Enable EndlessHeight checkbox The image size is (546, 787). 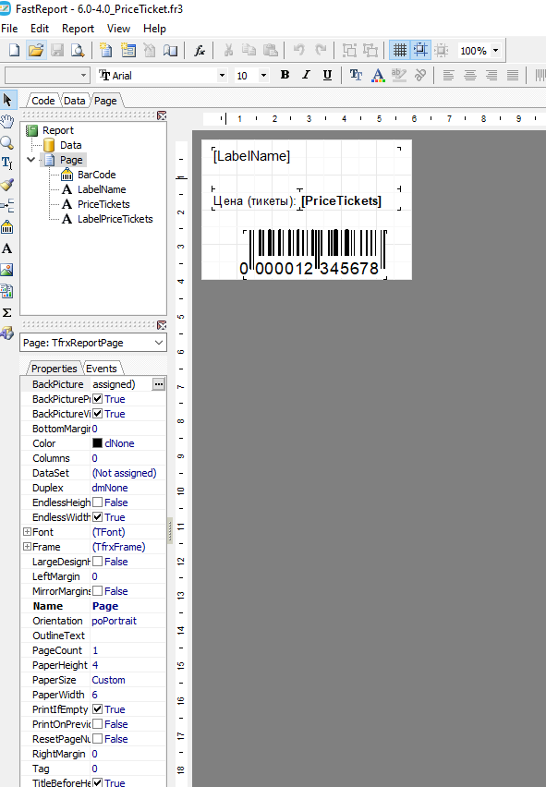coord(97,502)
